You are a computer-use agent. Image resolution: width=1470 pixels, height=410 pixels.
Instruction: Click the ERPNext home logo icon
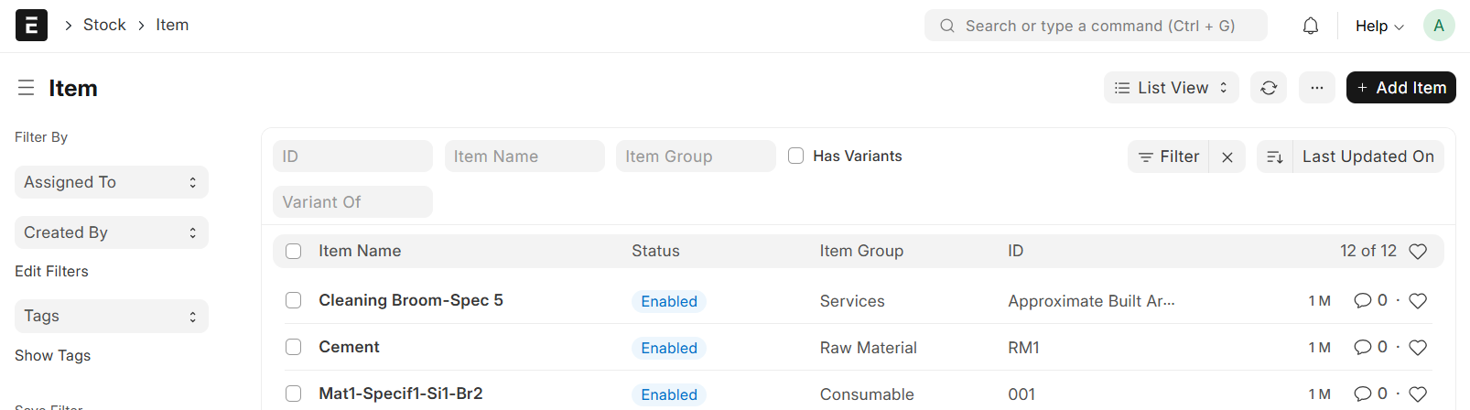click(31, 26)
